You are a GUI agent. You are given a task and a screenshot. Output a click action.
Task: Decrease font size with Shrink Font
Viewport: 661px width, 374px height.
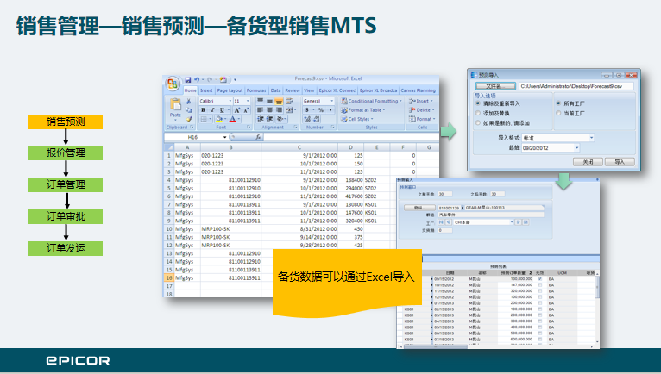[x=246, y=110]
